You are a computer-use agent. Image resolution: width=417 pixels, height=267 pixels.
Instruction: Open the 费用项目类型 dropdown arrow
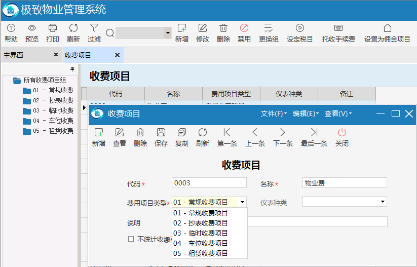[x=242, y=202]
